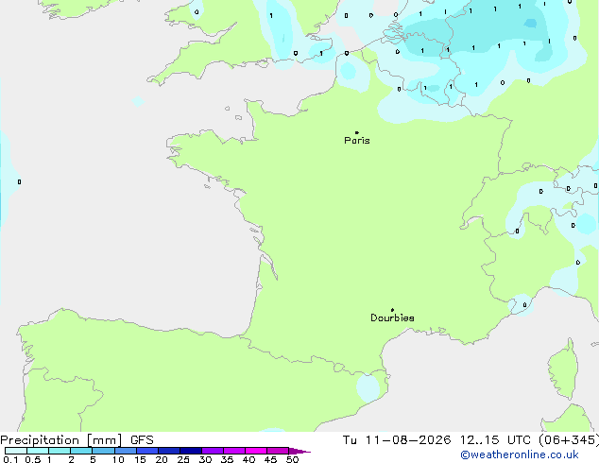Click the Precipitation [mm] GFS title
599x463 pixels.
pos(77,440)
